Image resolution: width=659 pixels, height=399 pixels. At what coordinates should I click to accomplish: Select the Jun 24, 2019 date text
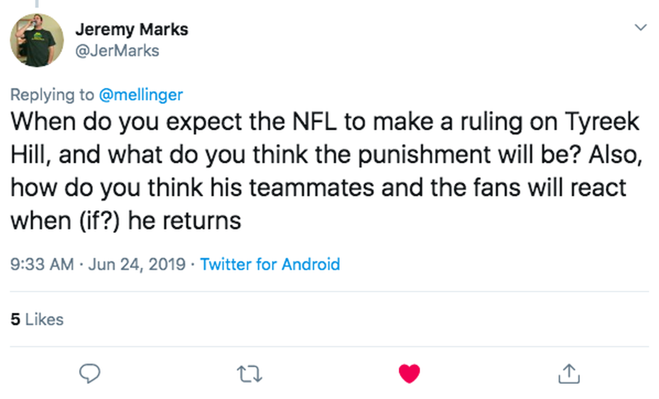pos(137,264)
